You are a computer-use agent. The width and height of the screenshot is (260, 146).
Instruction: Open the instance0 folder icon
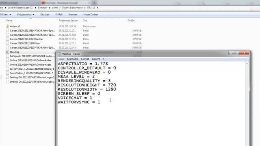pyautogui.click(x=7, y=26)
